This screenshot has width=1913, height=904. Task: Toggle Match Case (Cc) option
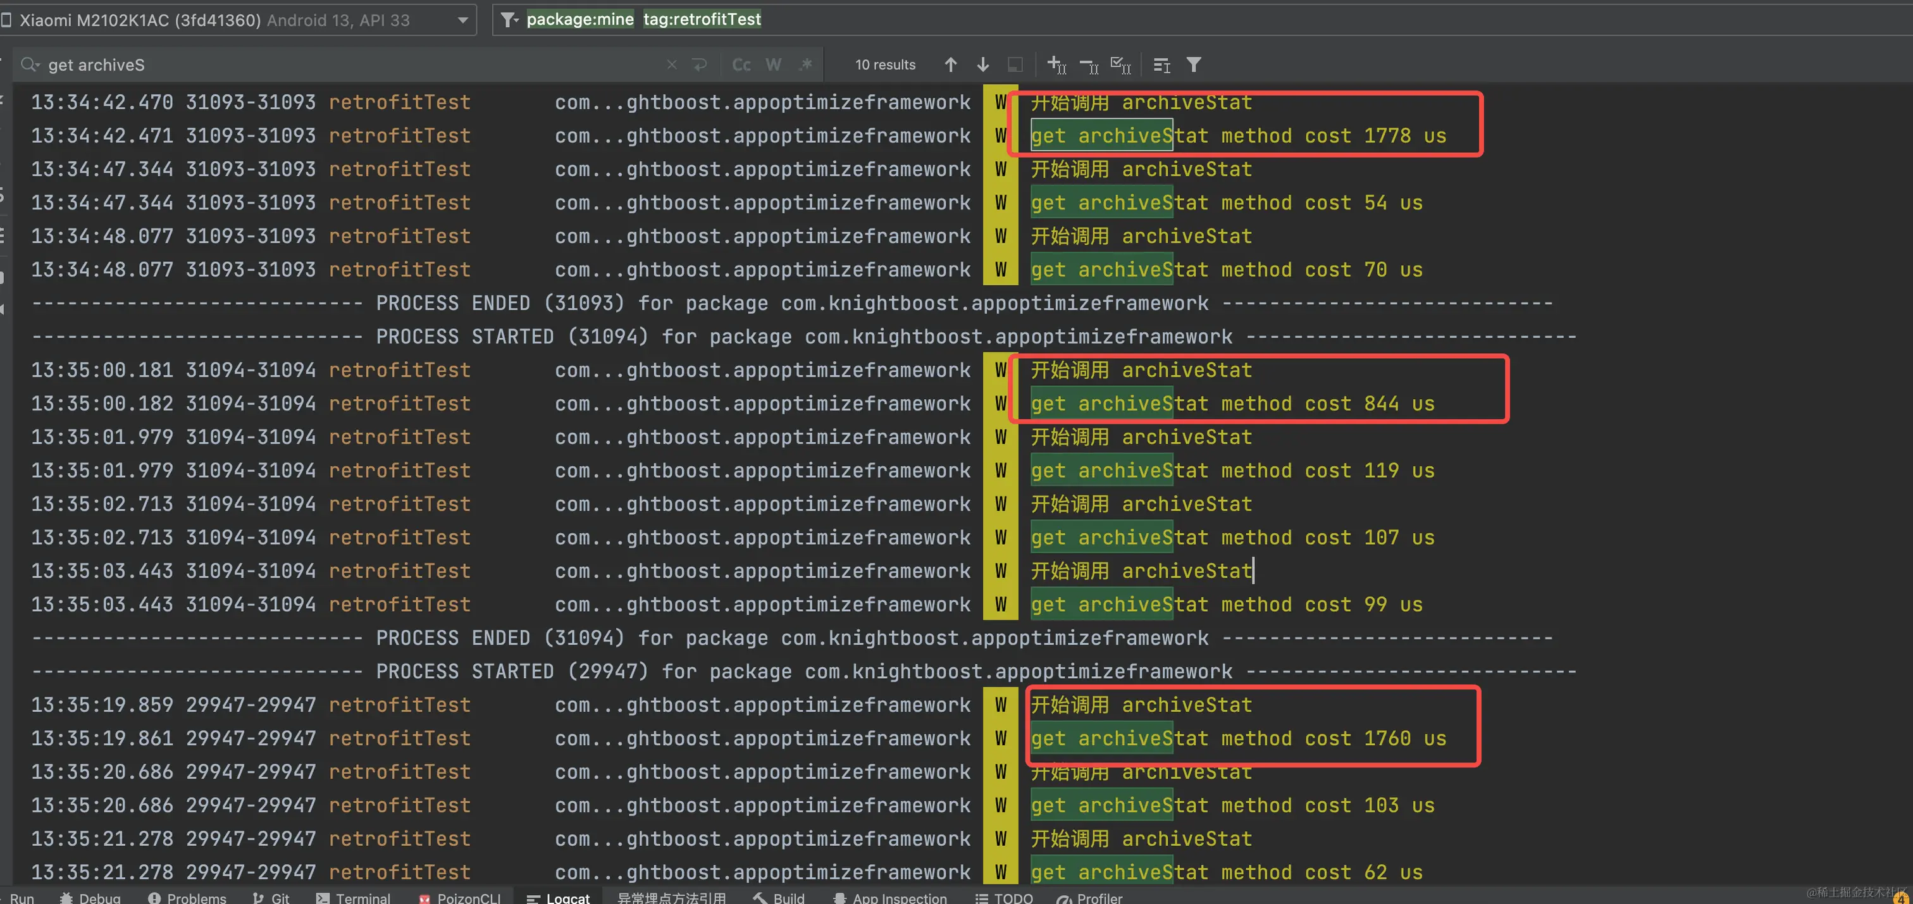point(741,65)
